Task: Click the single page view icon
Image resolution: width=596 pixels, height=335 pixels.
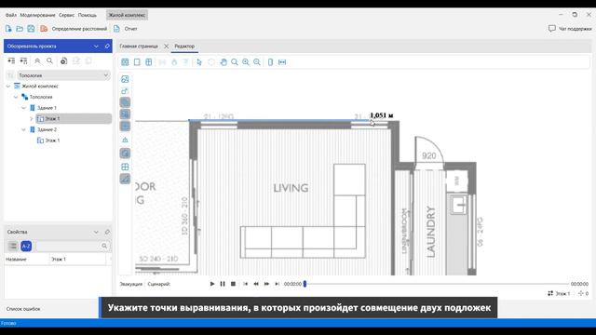Action: click(137, 62)
